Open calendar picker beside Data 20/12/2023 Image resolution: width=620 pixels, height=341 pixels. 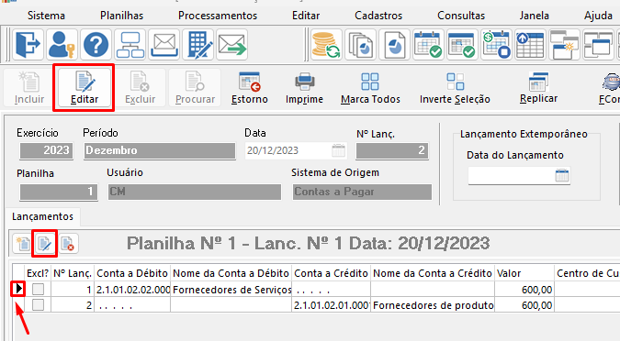click(338, 150)
